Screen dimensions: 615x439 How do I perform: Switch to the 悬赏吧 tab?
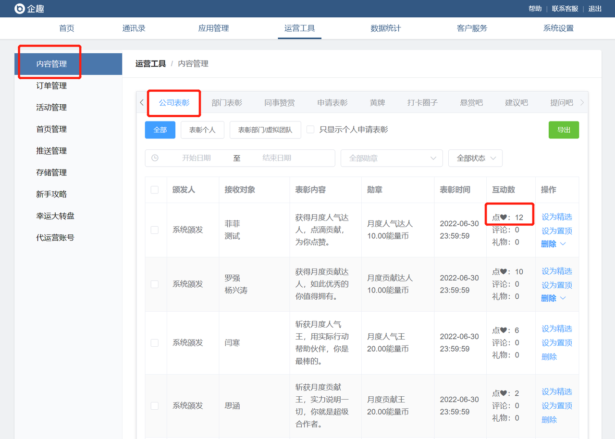(471, 102)
